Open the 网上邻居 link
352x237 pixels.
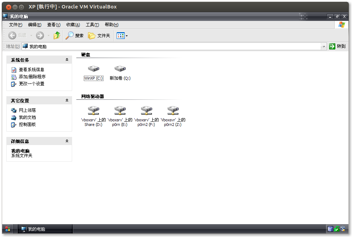pyautogui.click(x=27, y=110)
